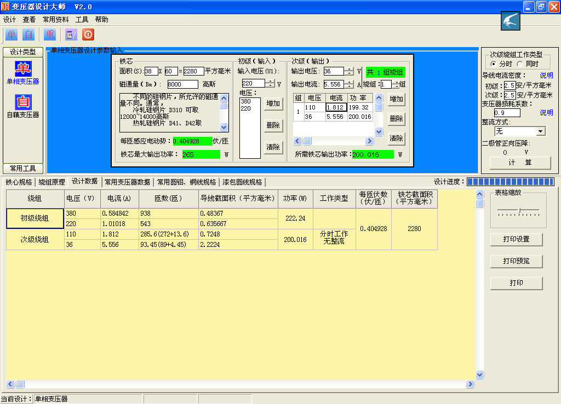The image size is (561, 404).
Task: Click the 打印预览 button
Action: [x=516, y=261]
